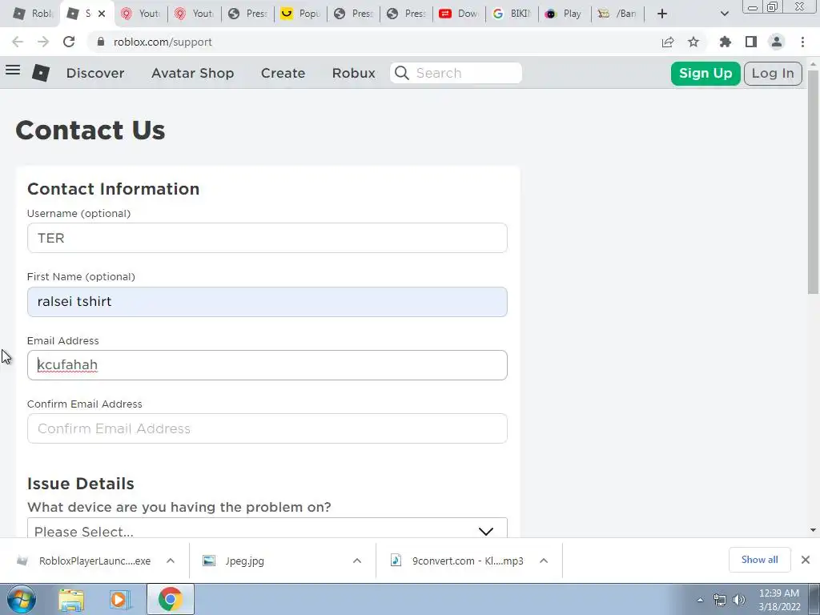Screen dimensions: 820x615
Task: Click the browser forward arrow
Action: click(43, 42)
